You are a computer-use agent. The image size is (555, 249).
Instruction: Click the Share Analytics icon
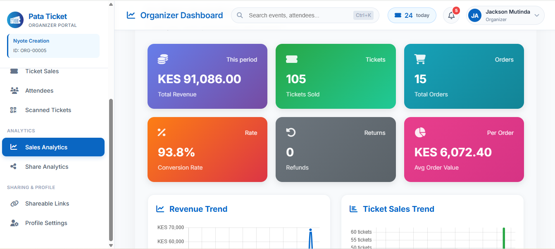pos(14,166)
